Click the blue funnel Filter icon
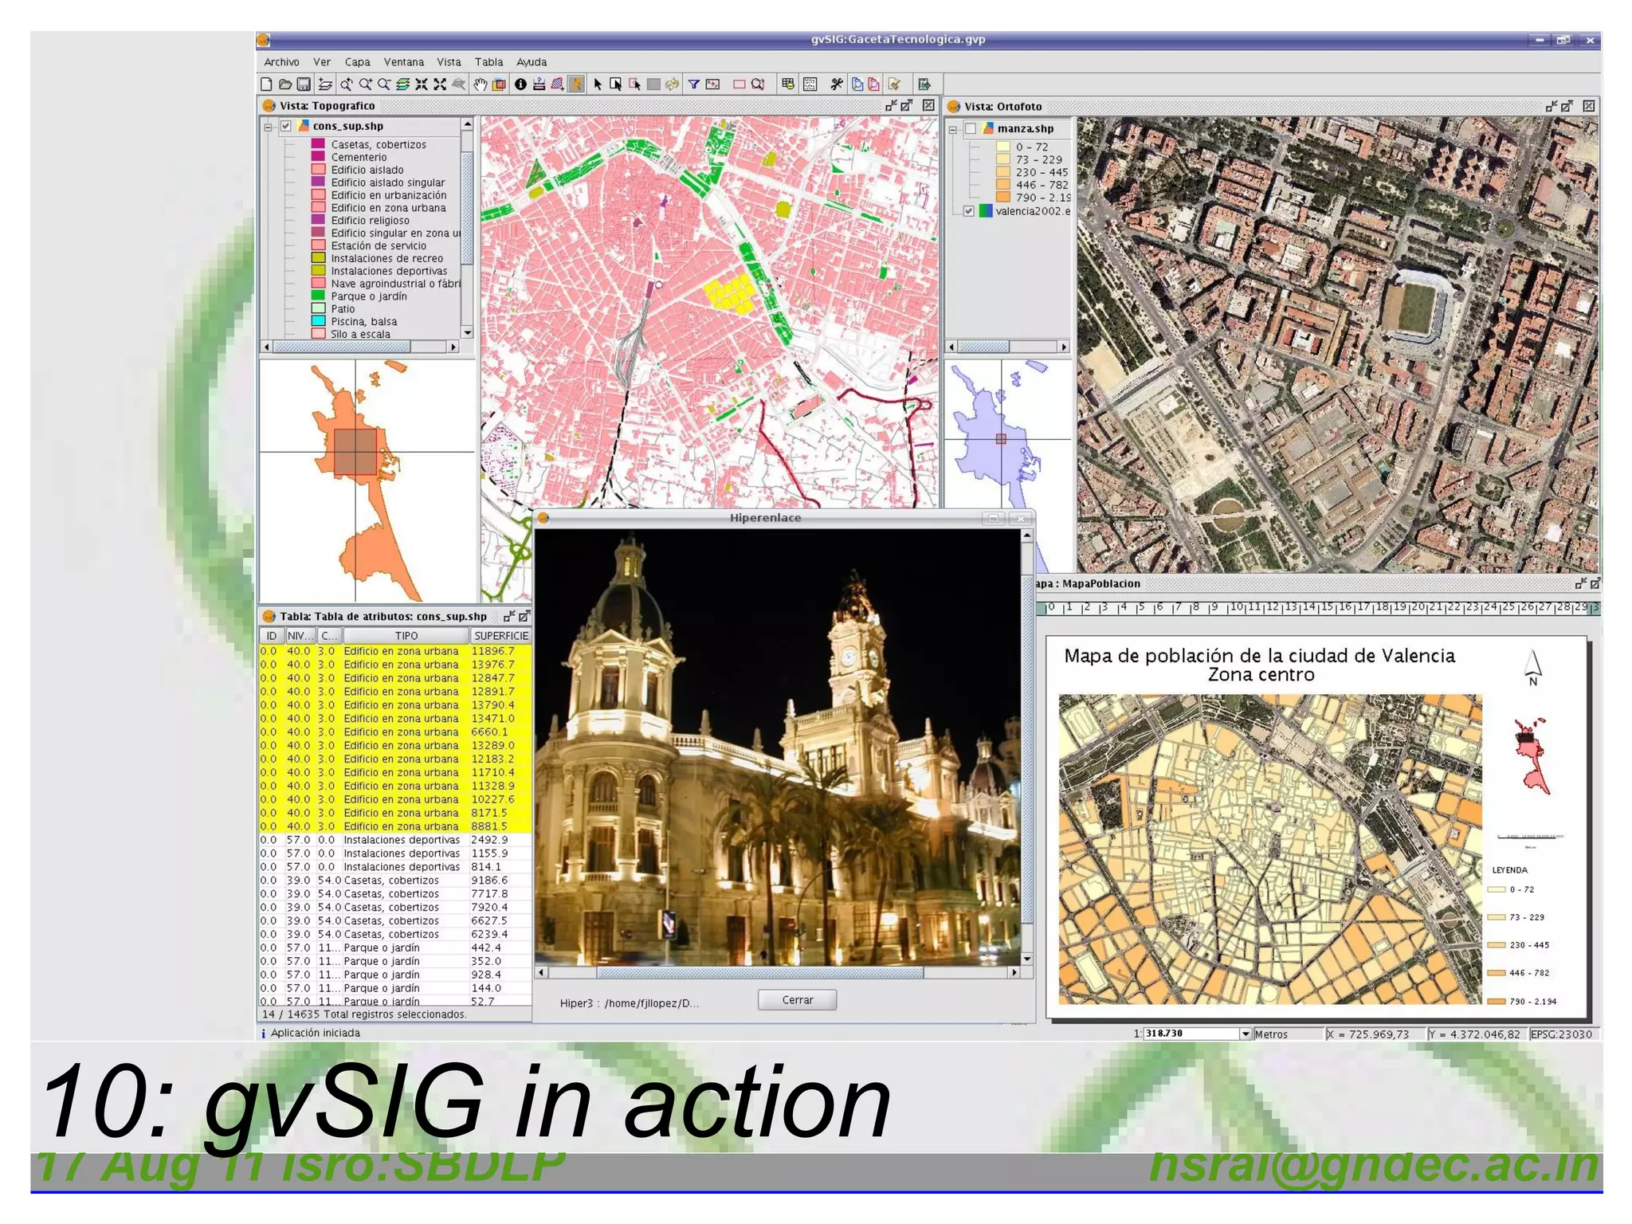Screen dimensions: 1632x1224 pos(693,84)
